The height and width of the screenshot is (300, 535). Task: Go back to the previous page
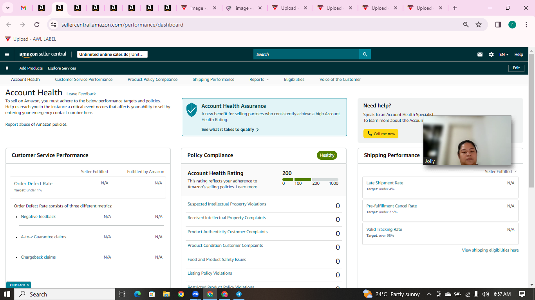pyautogui.click(x=9, y=25)
